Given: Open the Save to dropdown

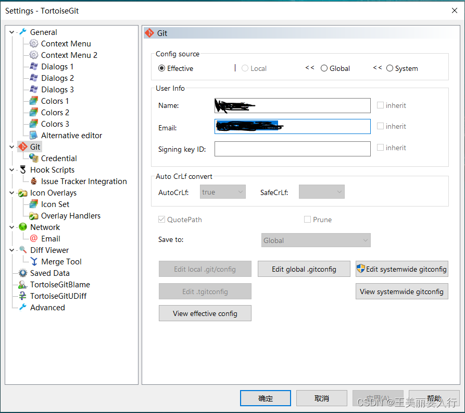Looking at the screenshot, I should click(x=316, y=240).
